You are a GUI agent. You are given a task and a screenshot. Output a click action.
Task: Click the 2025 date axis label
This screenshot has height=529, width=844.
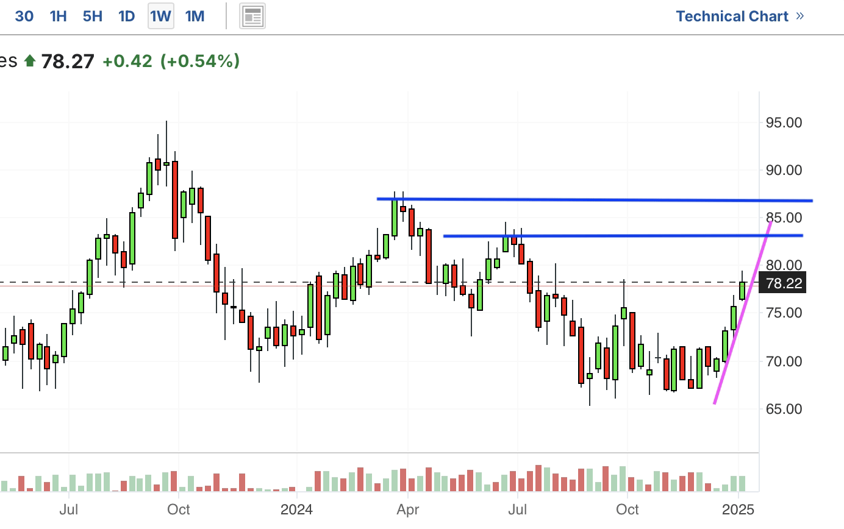click(x=738, y=509)
